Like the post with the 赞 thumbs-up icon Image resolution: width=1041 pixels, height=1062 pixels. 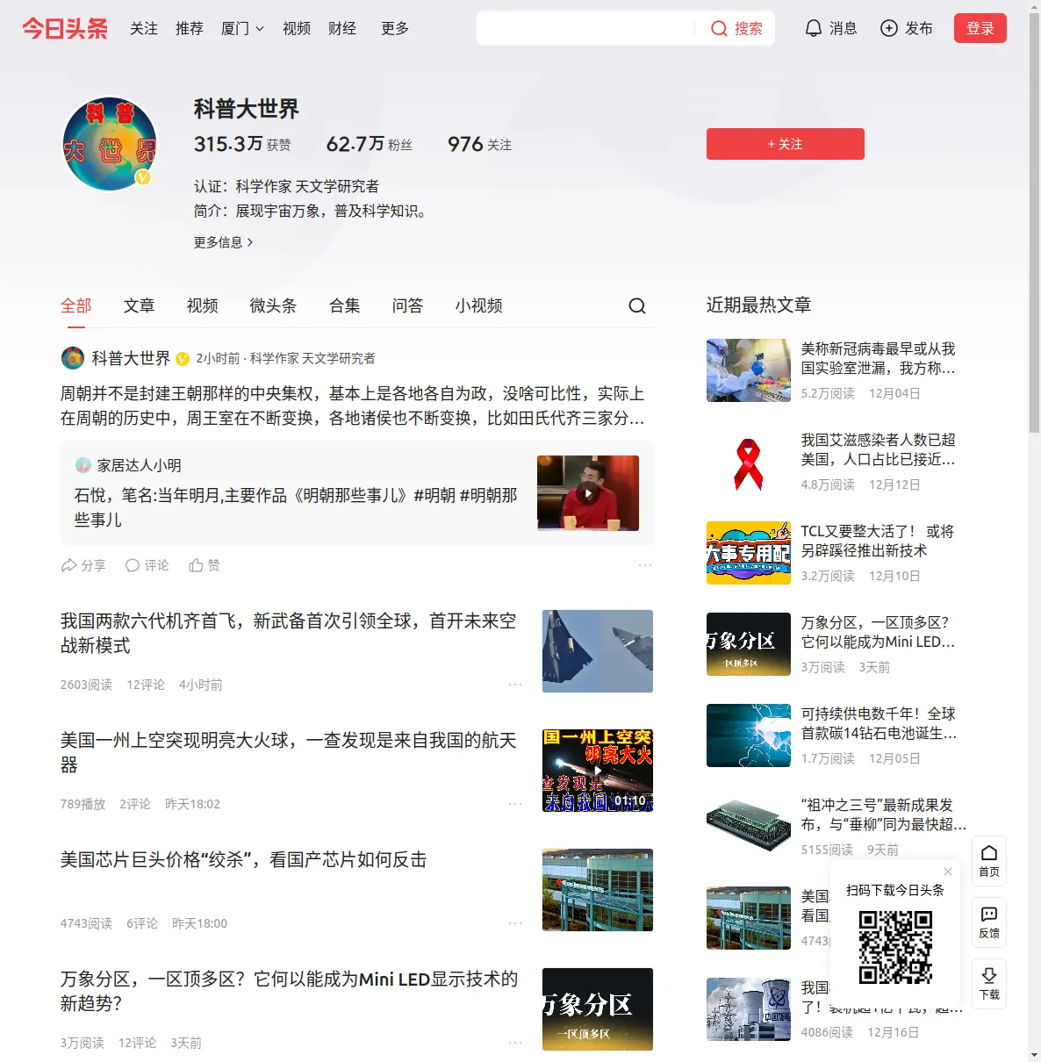197,565
